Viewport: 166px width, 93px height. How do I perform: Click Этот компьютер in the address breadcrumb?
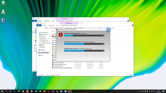pos(53,28)
